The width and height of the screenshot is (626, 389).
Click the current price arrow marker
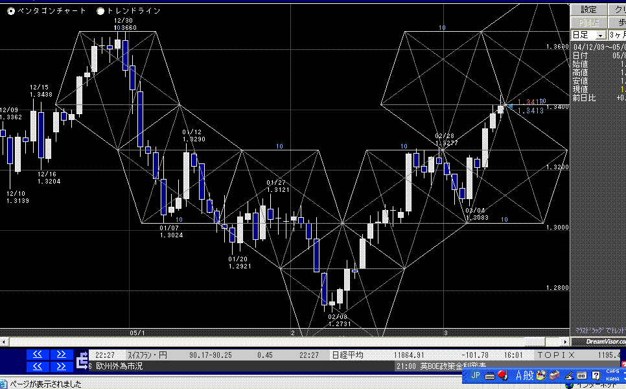coord(510,106)
